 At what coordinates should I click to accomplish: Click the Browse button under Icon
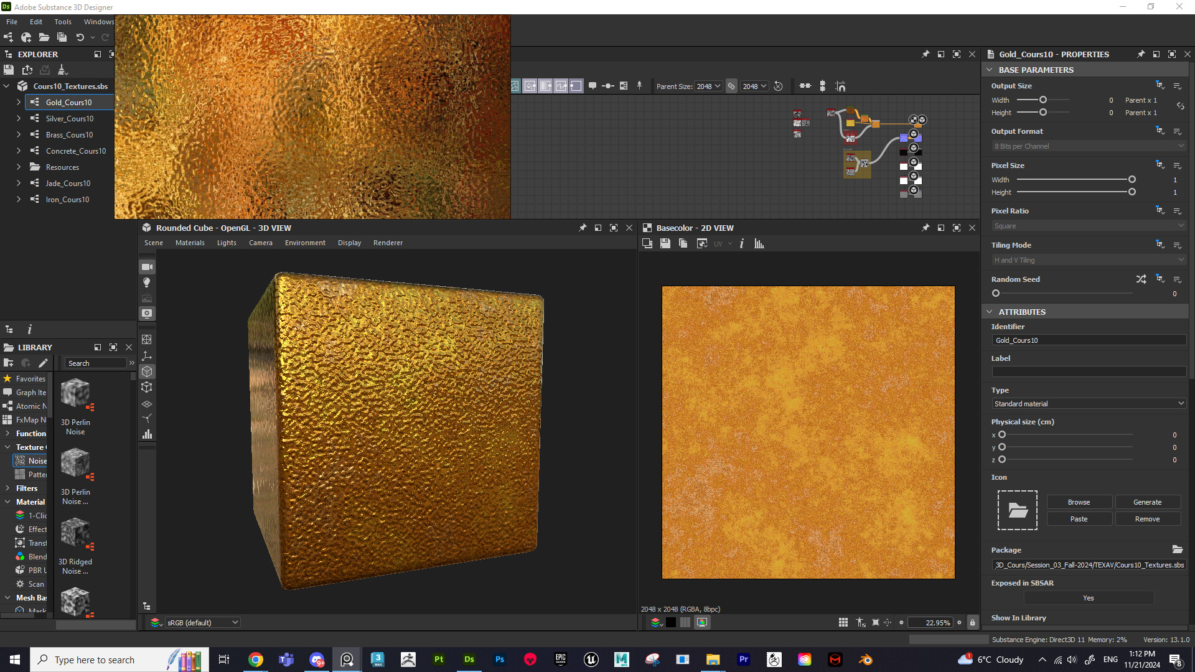(x=1079, y=502)
